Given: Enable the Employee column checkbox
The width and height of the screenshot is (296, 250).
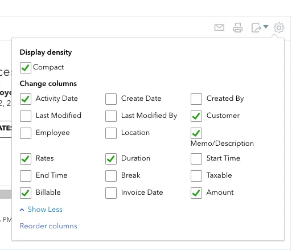Looking at the screenshot, I should [x=26, y=133].
